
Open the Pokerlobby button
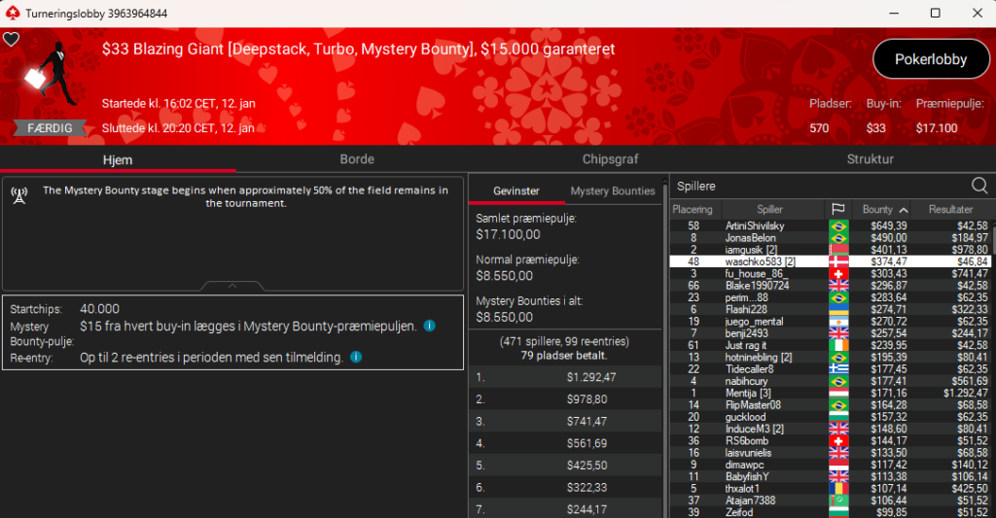click(930, 59)
